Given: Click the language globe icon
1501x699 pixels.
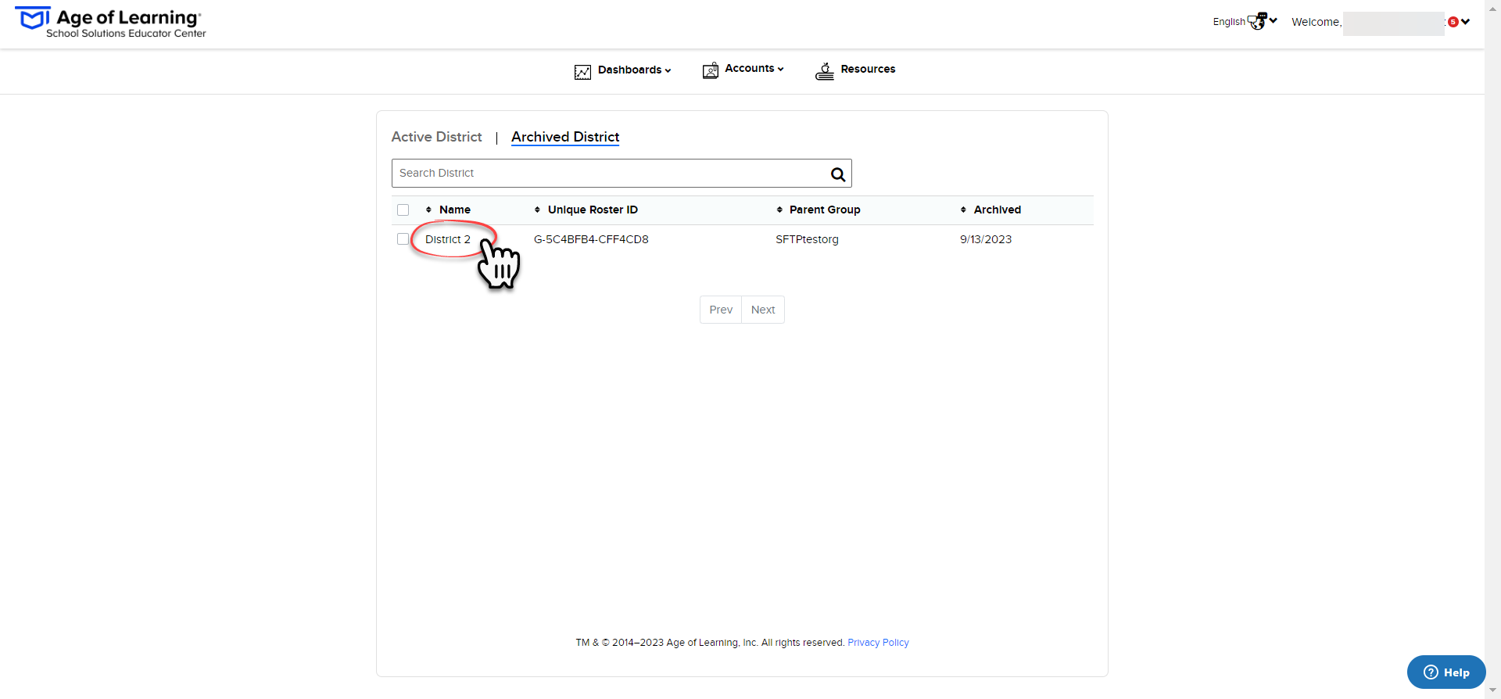Looking at the screenshot, I should 1257,21.
